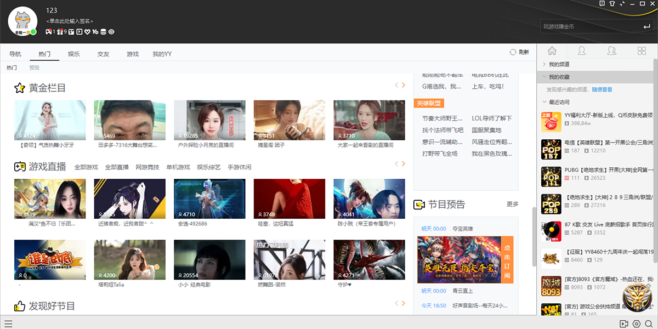Click the heart favorites icon under the username

pos(87,32)
